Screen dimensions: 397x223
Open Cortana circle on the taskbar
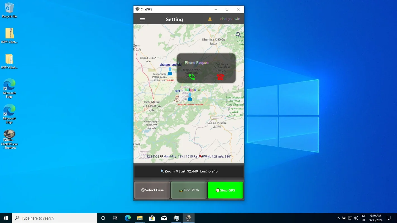[x=103, y=218]
